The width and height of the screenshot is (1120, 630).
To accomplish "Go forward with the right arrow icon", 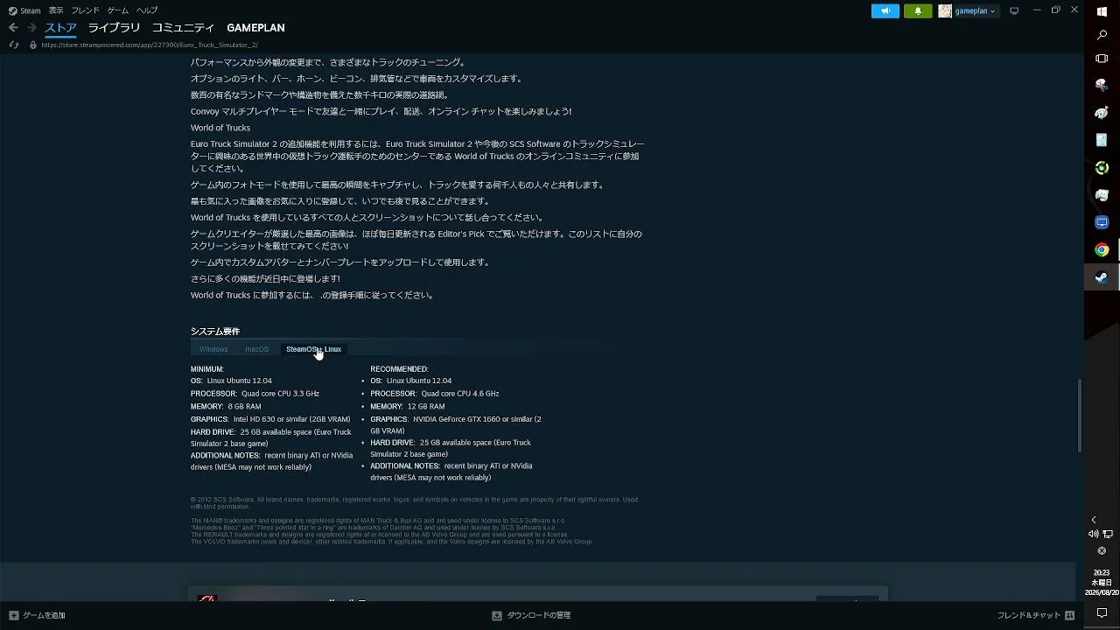I will 31,28.
